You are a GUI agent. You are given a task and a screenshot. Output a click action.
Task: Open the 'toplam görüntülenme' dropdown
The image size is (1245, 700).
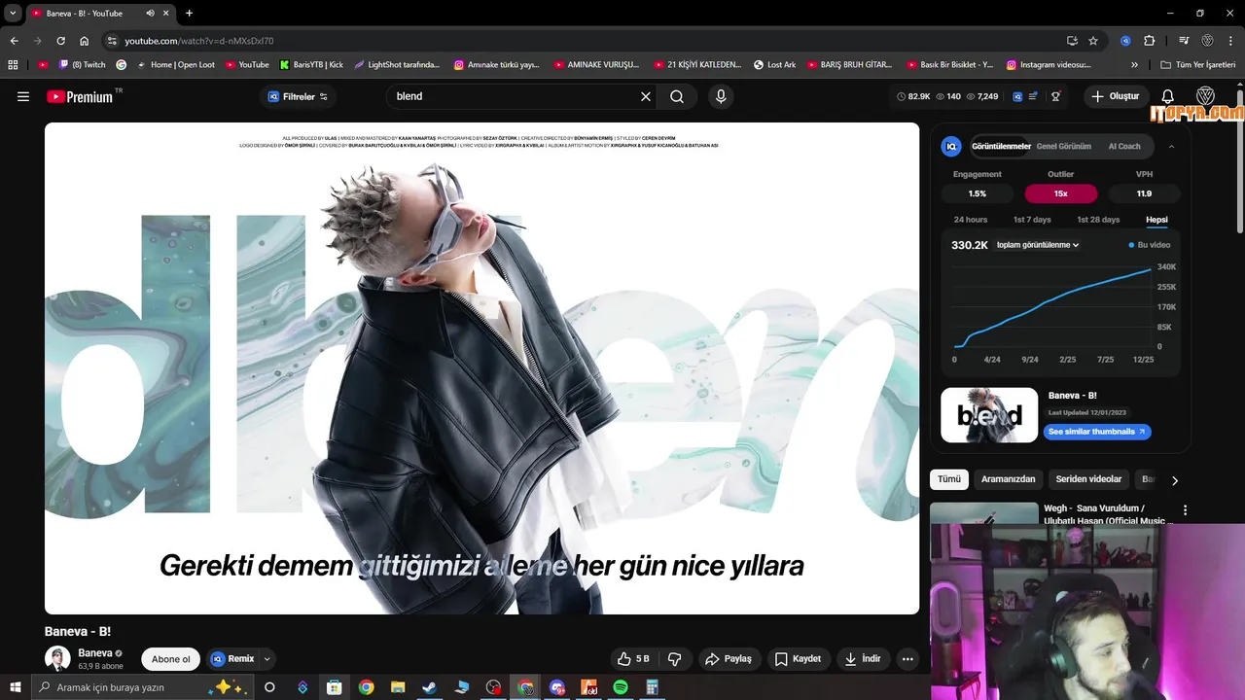[x=1038, y=245]
